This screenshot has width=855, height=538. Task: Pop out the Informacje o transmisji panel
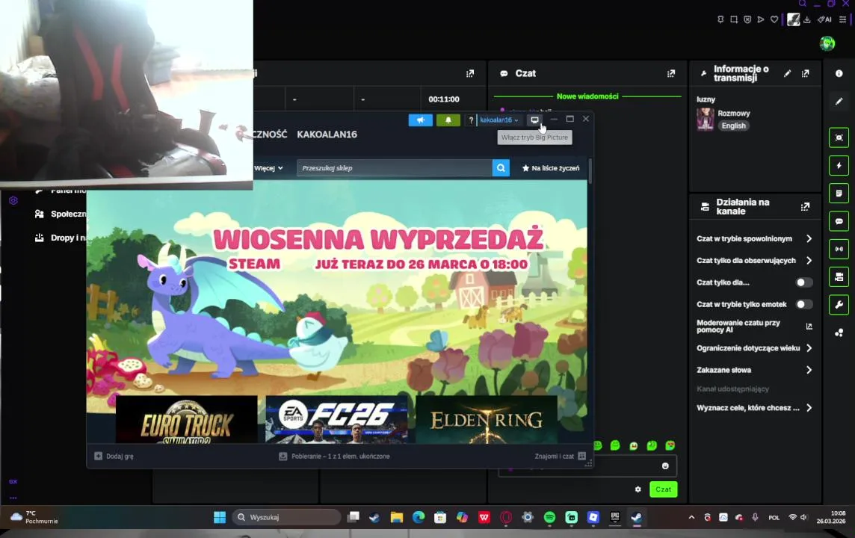pyautogui.click(x=806, y=73)
